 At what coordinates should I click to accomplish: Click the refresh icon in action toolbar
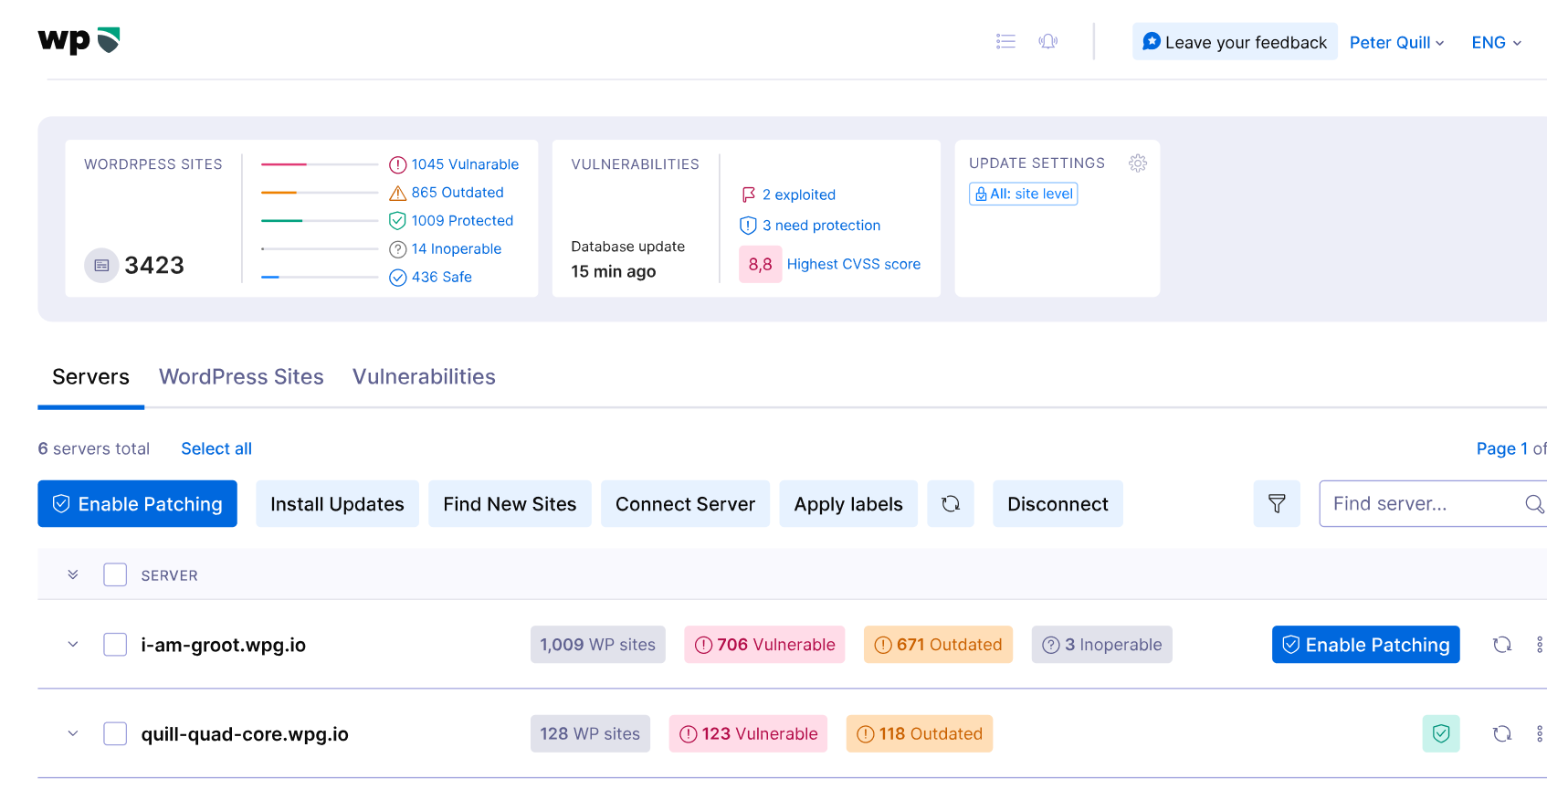pos(950,504)
